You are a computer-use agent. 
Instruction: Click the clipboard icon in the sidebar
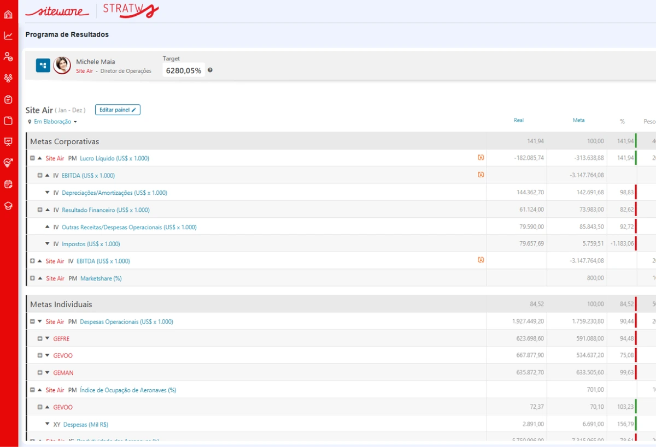coord(8,99)
